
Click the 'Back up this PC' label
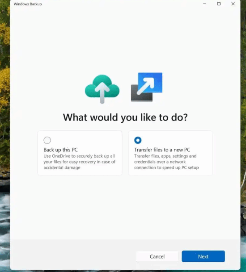click(x=60, y=150)
